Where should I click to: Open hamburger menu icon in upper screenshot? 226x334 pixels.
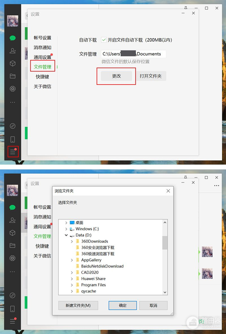[13, 152]
